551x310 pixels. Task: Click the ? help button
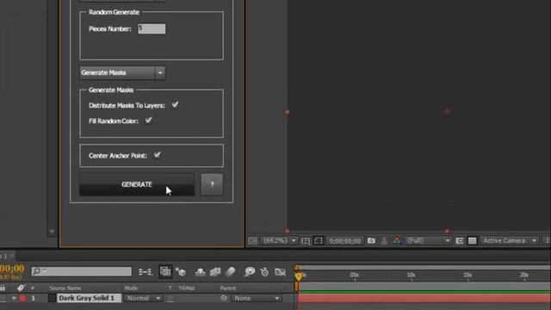(x=212, y=184)
